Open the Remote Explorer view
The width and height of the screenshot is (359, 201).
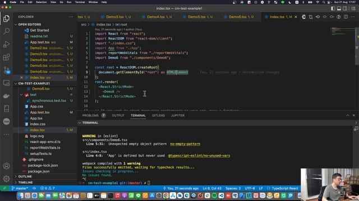click(6, 83)
